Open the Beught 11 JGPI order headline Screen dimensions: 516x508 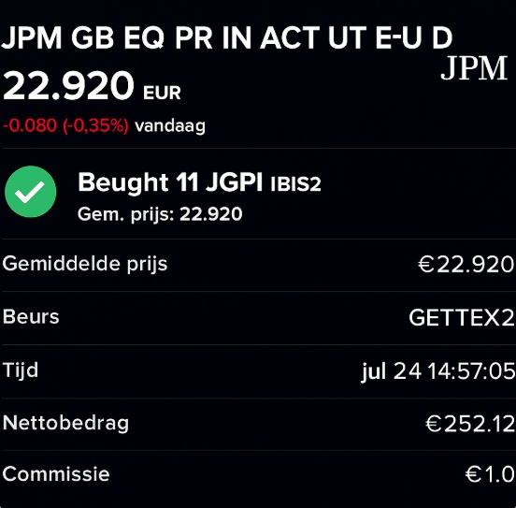click(x=170, y=182)
